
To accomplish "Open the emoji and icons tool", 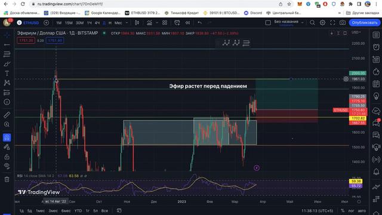I will pos(7,102).
